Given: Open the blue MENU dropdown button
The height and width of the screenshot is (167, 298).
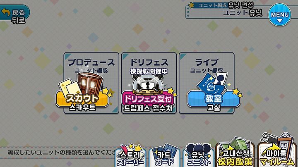Looking at the screenshot, I should [x=279, y=14].
